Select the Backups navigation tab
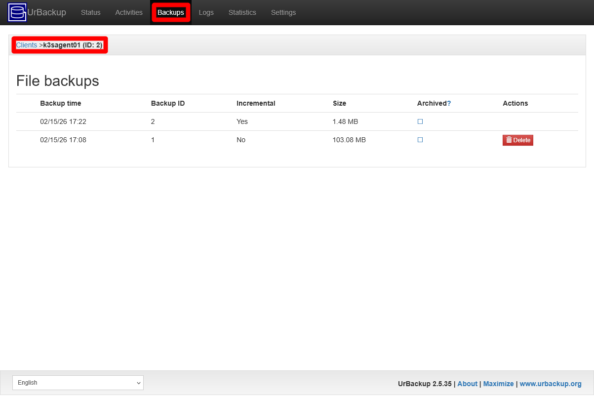Viewport: 594px width, 398px height. point(171,12)
